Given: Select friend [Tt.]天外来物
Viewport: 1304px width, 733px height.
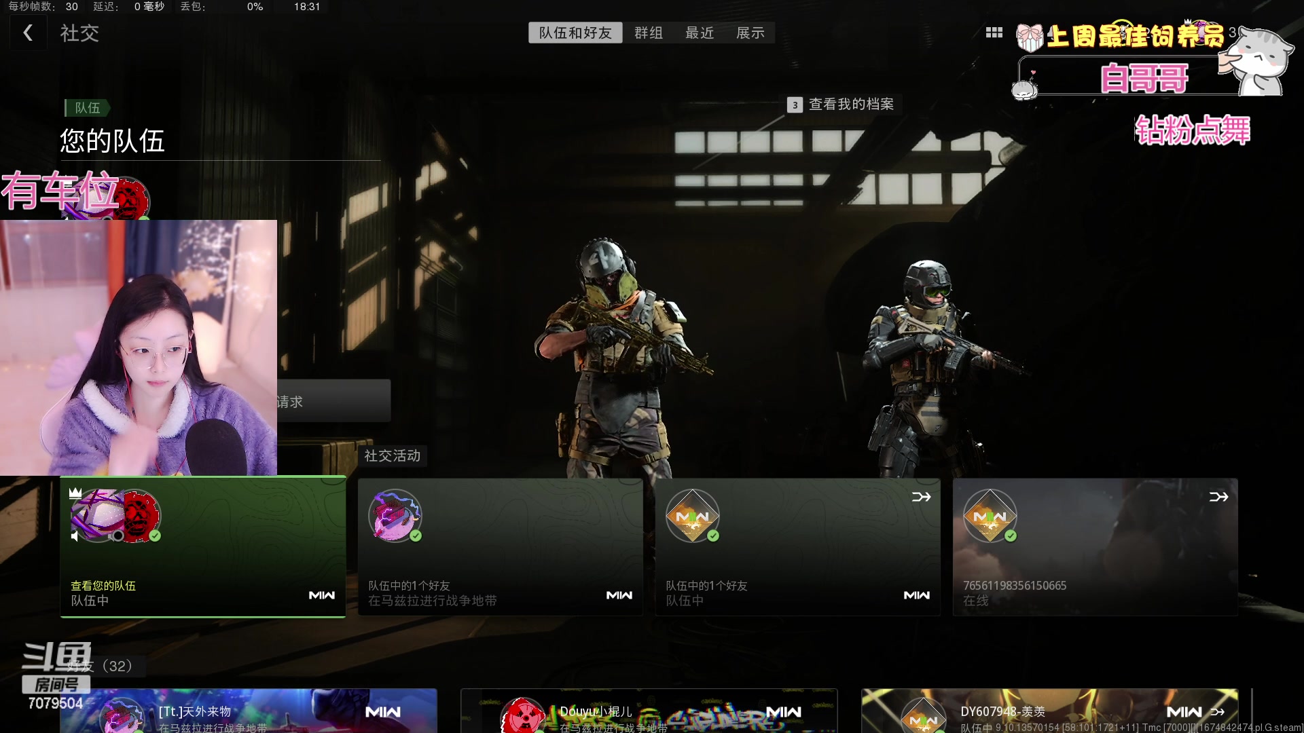Looking at the screenshot, I should click(249, 711).
